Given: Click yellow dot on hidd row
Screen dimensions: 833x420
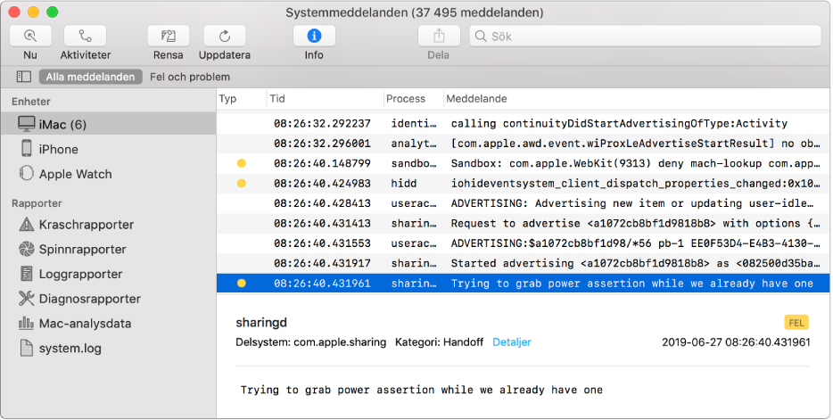Looking at the screenshot, I should point(241,183).
